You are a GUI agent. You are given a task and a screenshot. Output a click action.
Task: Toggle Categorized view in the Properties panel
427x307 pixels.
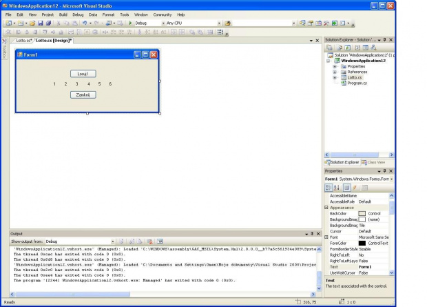coord(329,188)
